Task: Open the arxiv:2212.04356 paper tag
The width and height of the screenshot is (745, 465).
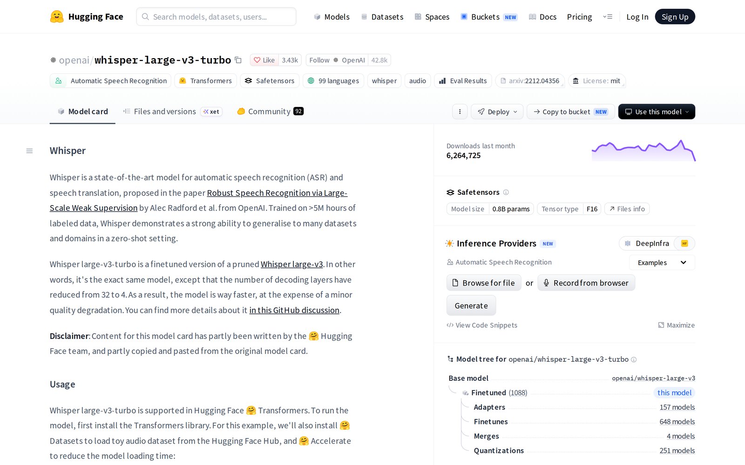Action: tap(530, 80)
